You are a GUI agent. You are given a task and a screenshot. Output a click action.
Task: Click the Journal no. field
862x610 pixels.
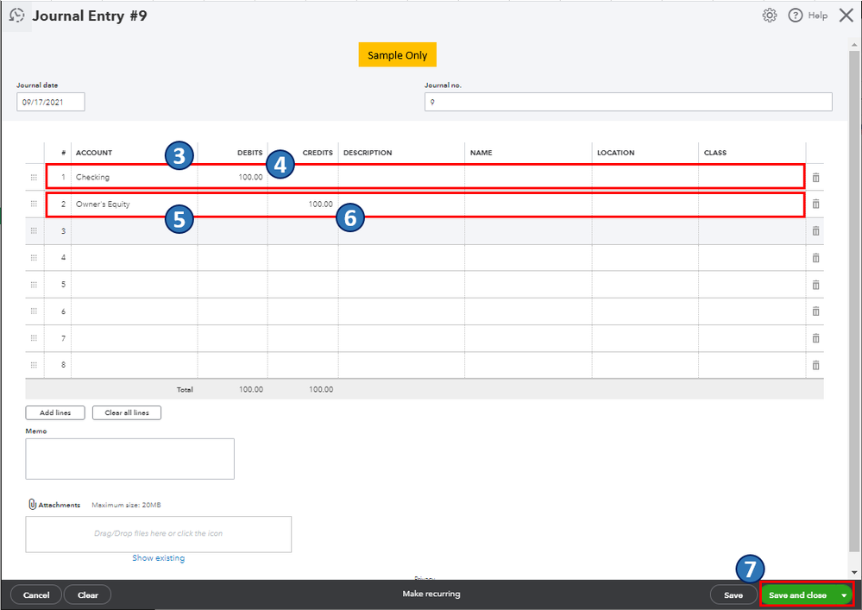628,102
